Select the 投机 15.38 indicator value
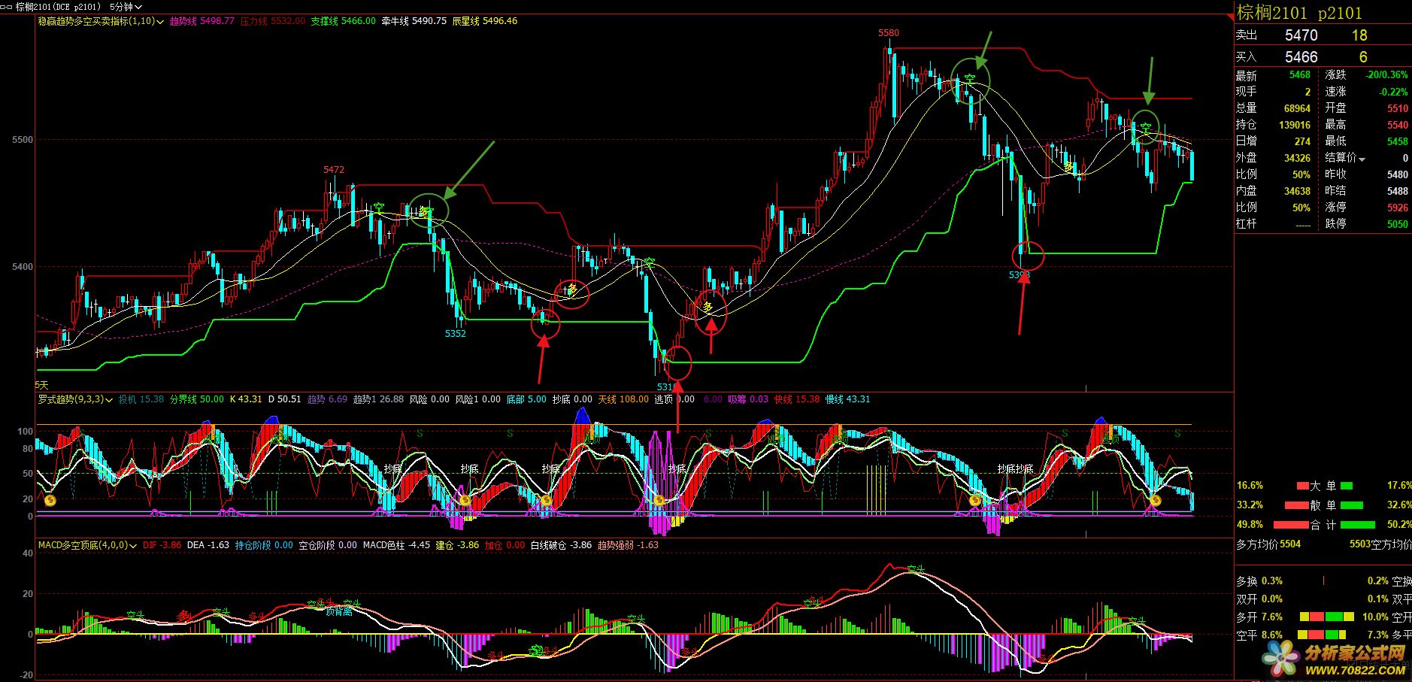 [x=141, y=399]
